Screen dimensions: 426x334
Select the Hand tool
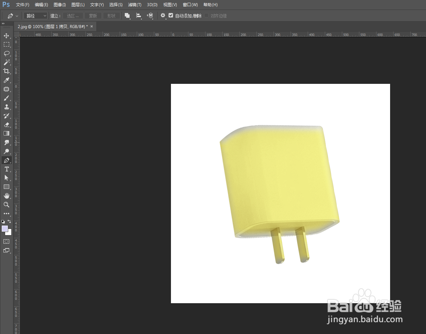[x=6, y=196]
